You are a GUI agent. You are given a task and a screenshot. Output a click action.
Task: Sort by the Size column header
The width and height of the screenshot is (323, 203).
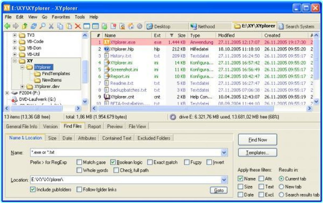[x=177, y=35]
